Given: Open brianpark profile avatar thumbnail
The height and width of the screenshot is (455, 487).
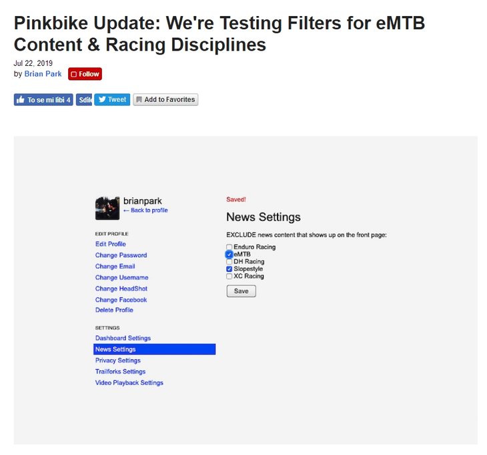Looking at the screenshot, I should pyautogui.click(x=107, y=207).
